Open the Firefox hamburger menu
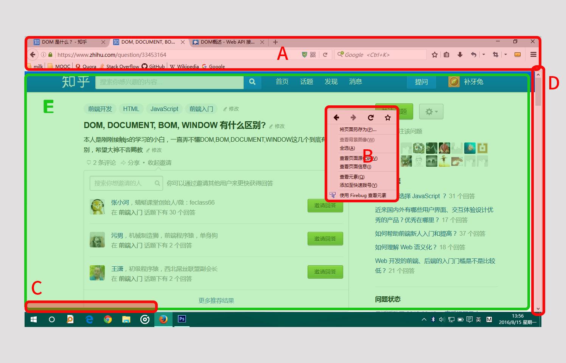The height and width of the screenshot is (363, 566). coord(533,54)
